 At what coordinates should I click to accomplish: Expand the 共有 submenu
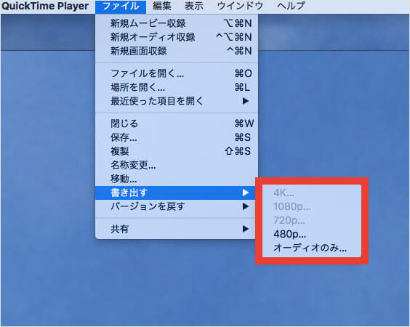[x=175, y=229]
